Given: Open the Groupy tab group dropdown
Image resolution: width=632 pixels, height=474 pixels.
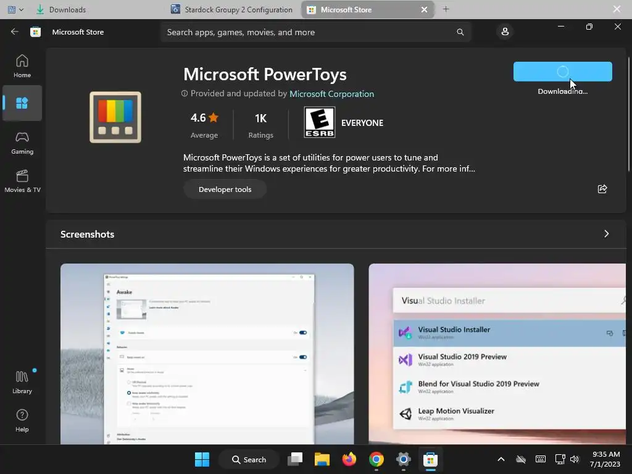Looking at the screenshot, I should pyautogui.click(x=15, y=9).
